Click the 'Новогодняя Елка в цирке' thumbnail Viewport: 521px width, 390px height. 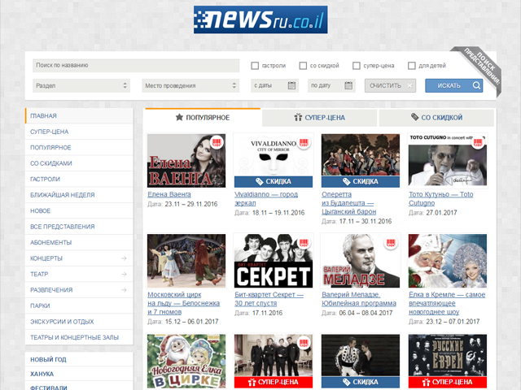click(x=186, y=361)
